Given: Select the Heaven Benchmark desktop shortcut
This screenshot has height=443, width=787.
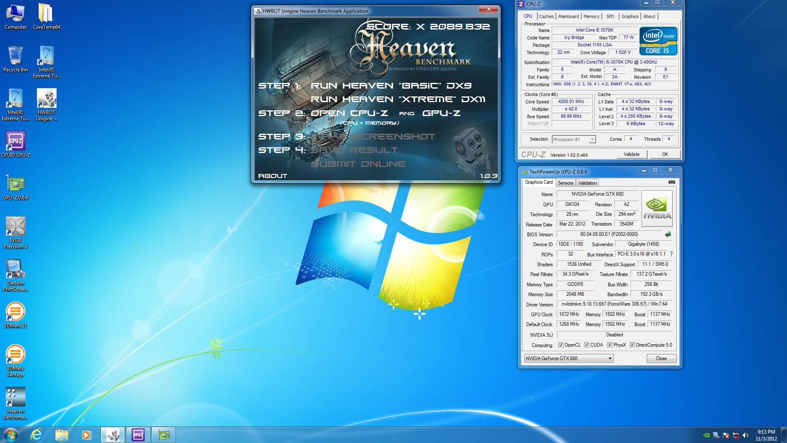Looking at the screenshot, I should point(16,403).
